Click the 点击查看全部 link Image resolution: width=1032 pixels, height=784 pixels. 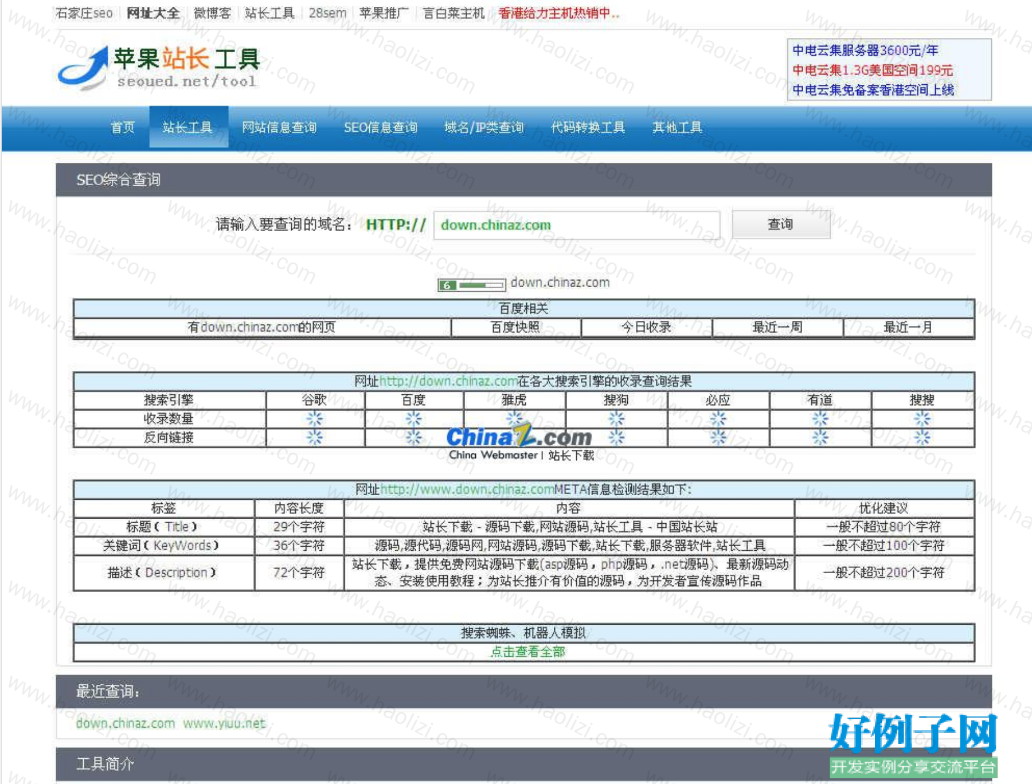click(x=528, y=652)
